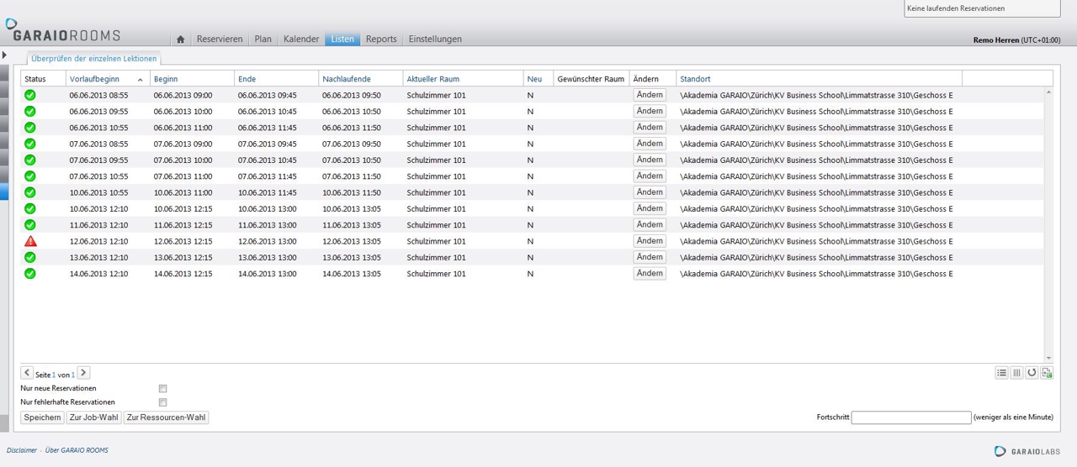Go to previous page arrow
The height and width of the screenshot is (467, 1077).
[x=27, y=373]
